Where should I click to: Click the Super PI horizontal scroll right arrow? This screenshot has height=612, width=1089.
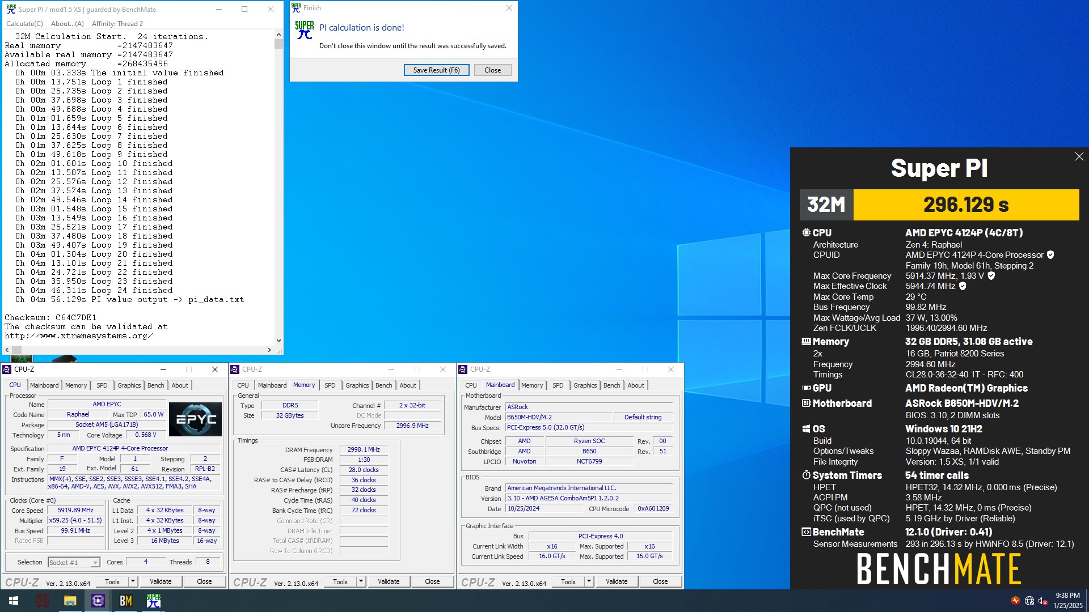click(269, 350)
